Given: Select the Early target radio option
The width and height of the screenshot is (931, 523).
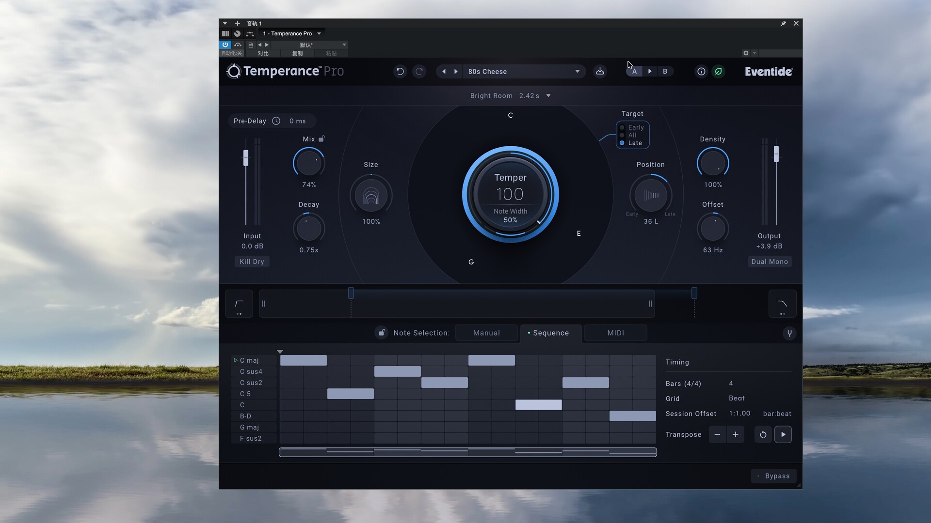Looking at the screenshot, I should click(622, 128).
